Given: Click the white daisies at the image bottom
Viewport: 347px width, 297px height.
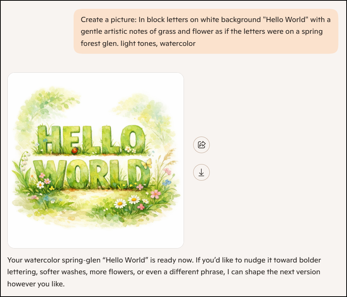Looking at the screenshot, I should pos(127,201).
